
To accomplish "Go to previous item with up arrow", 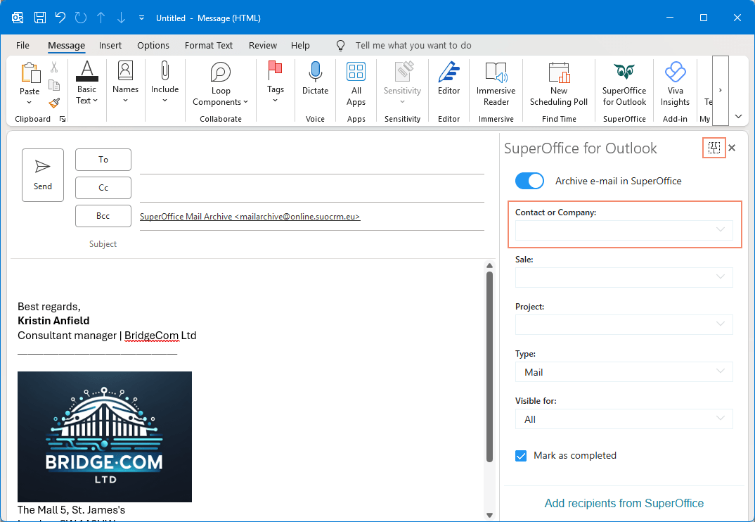I will point(101,18).
